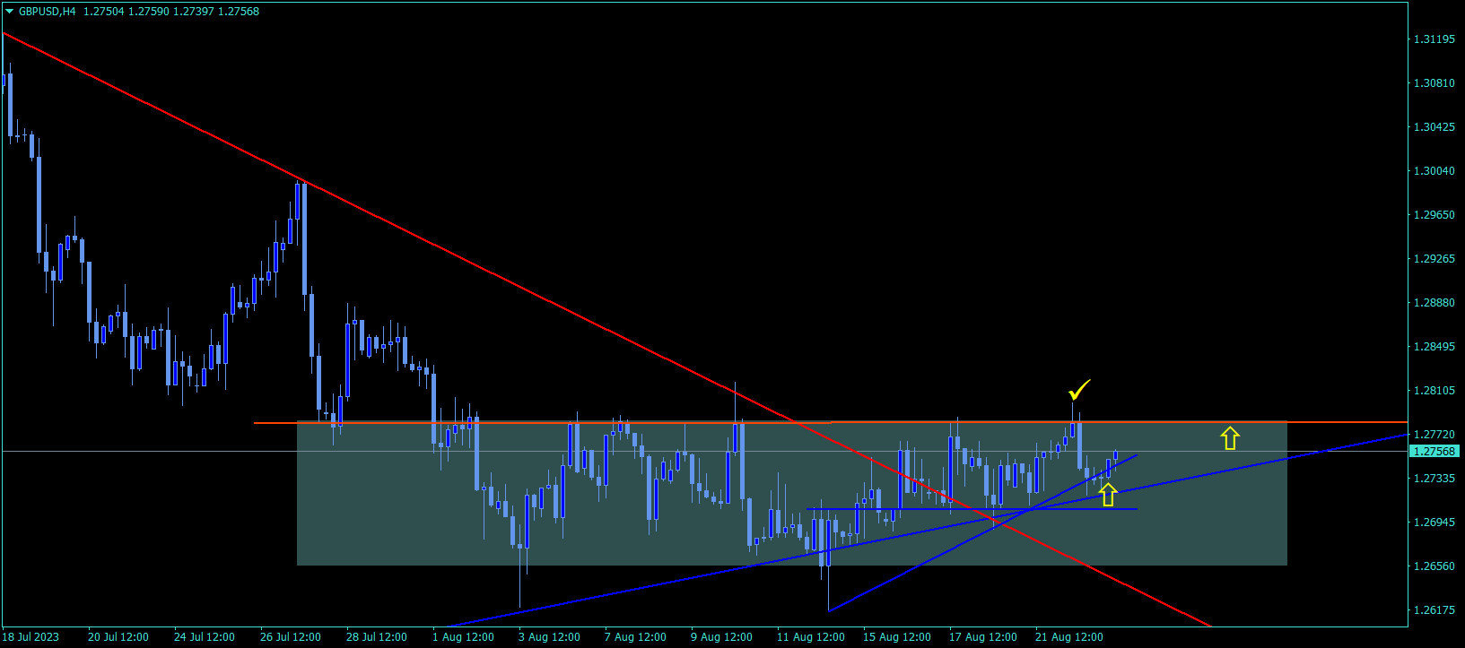Screen dimensions: 1465x648
Task: Click the current price tag 1.27568
Action: [x=1436, y=452]
